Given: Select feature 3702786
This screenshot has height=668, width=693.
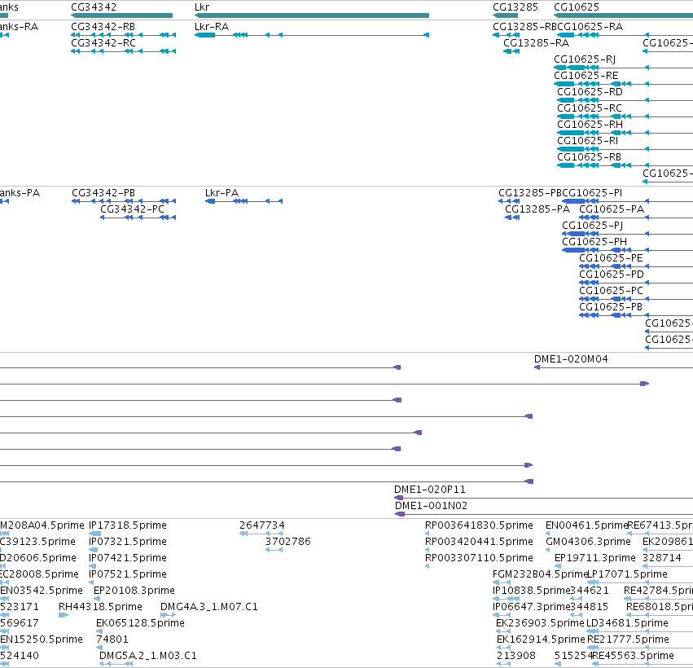Looking at the screenshot, I should tap(288, 542).
